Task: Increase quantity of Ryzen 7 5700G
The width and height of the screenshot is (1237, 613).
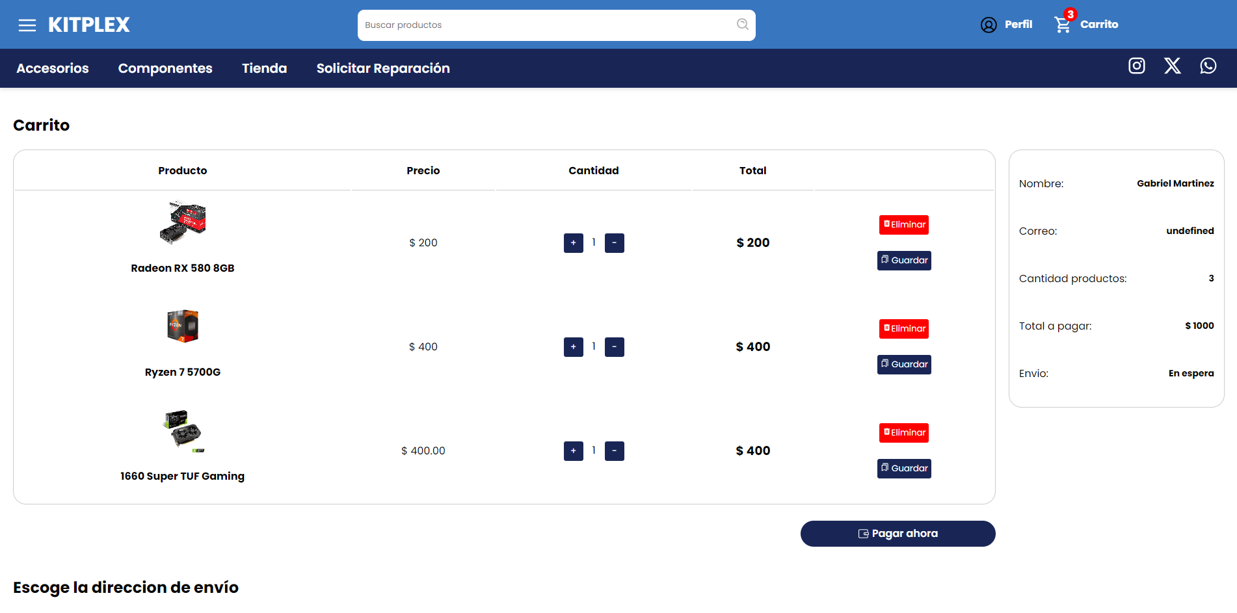Action: coord(574,347)
